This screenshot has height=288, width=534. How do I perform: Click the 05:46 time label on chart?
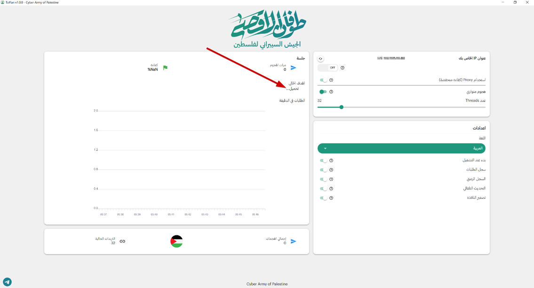pyautogui.click(x=255, y=215)
